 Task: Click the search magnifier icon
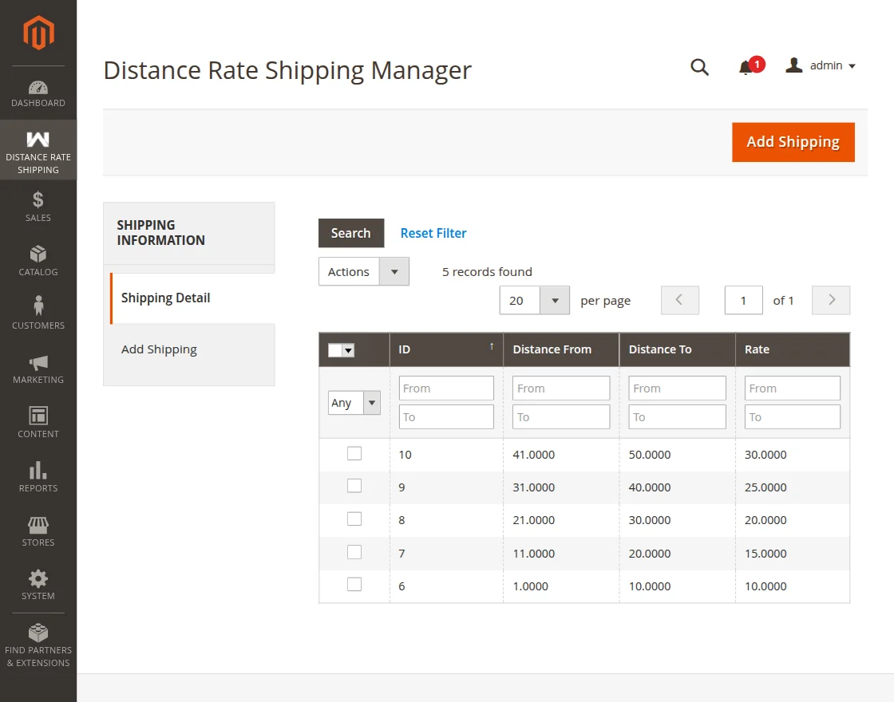[x=699, y=67]
